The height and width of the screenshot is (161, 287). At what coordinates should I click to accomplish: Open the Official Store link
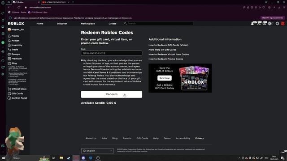[17, 89]
